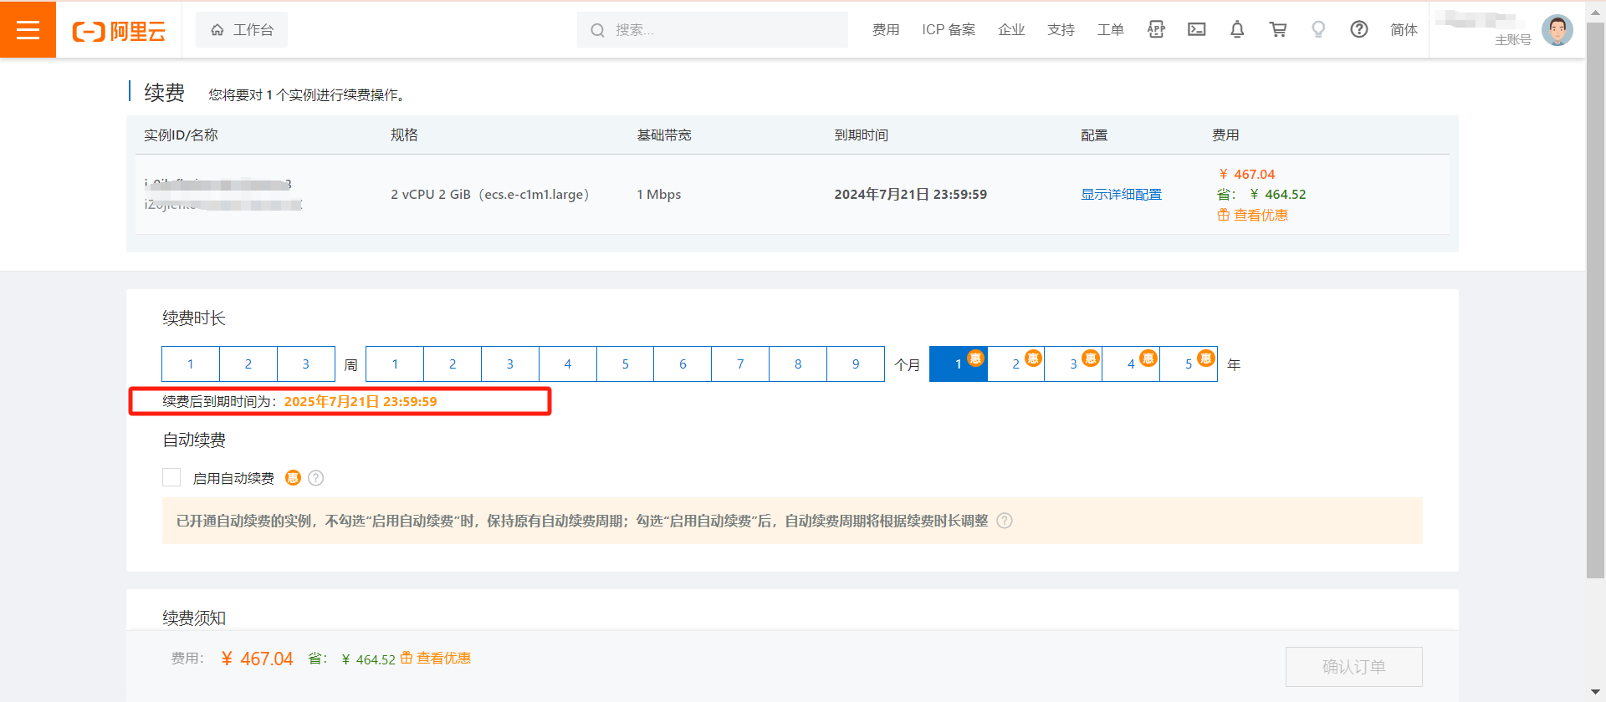
Task: Open the user avatar menu
Action: (x=1557, y=30)
